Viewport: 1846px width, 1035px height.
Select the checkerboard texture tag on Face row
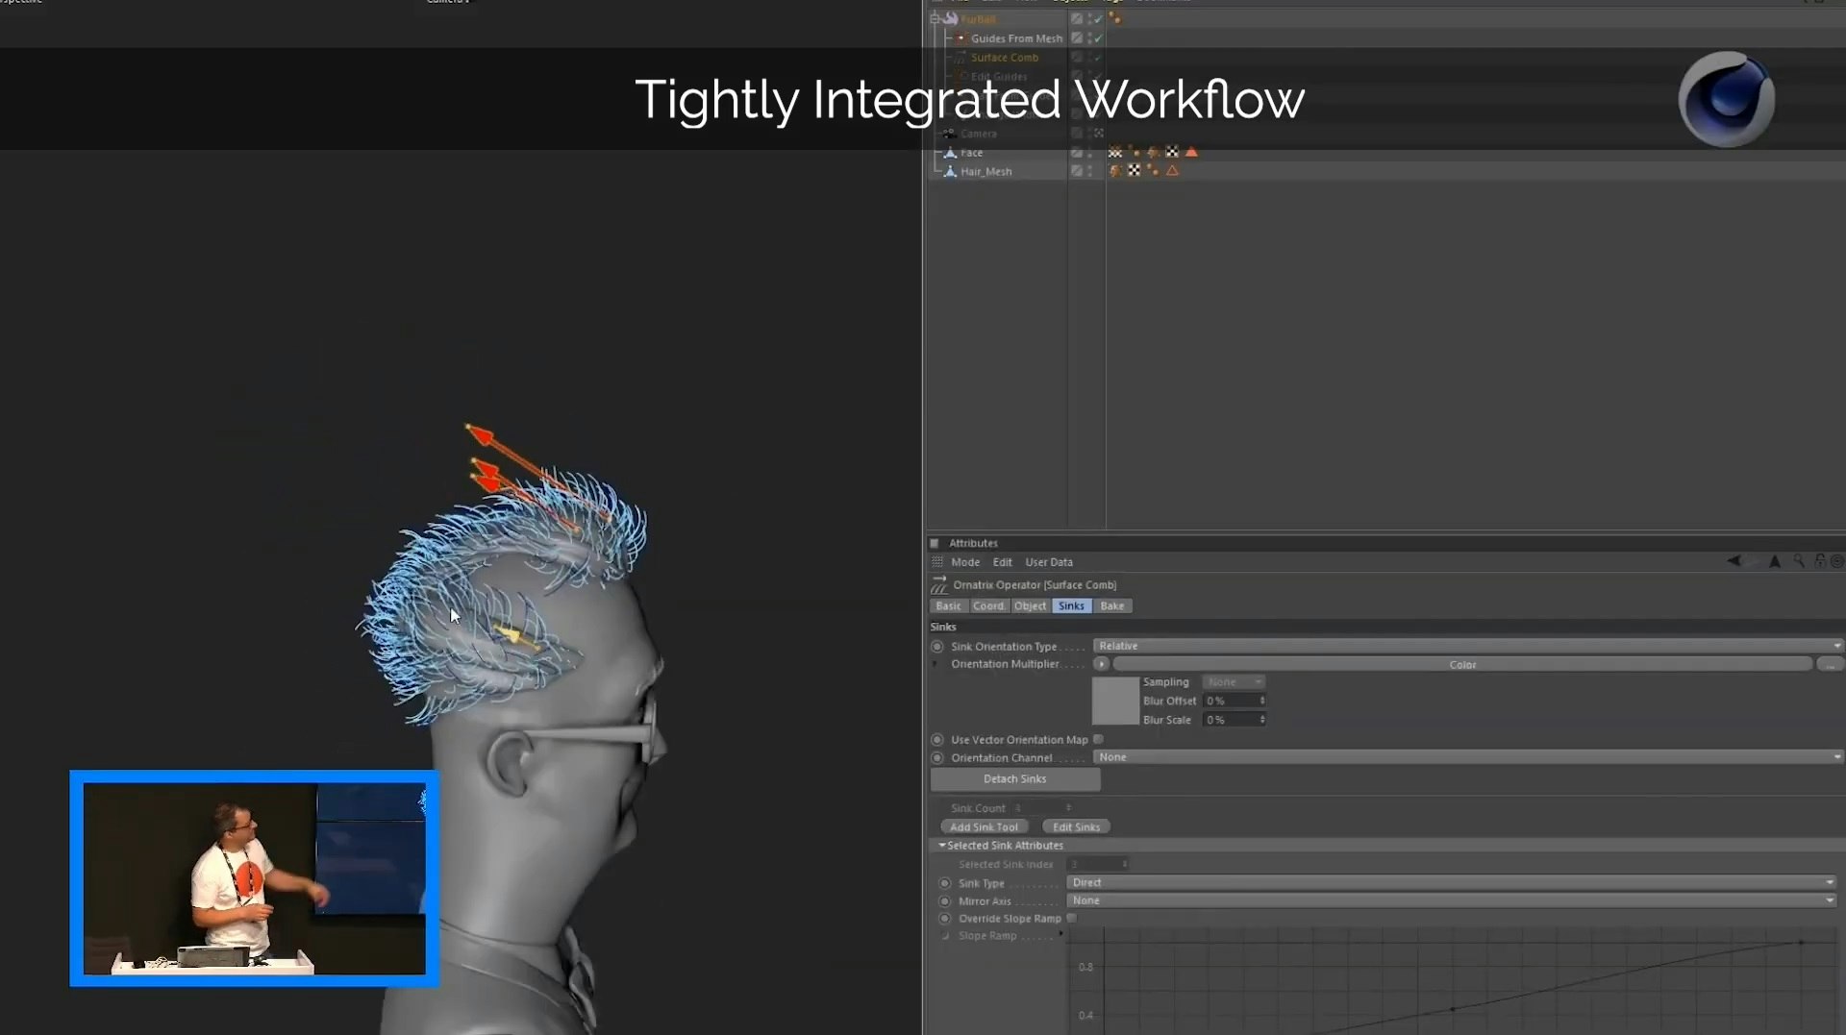(1172, 152)
